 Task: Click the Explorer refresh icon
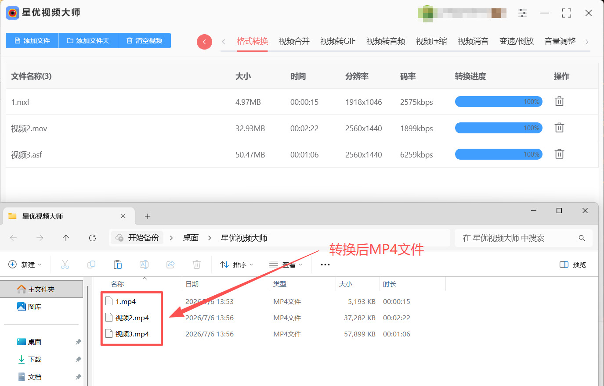coord(92,238)
